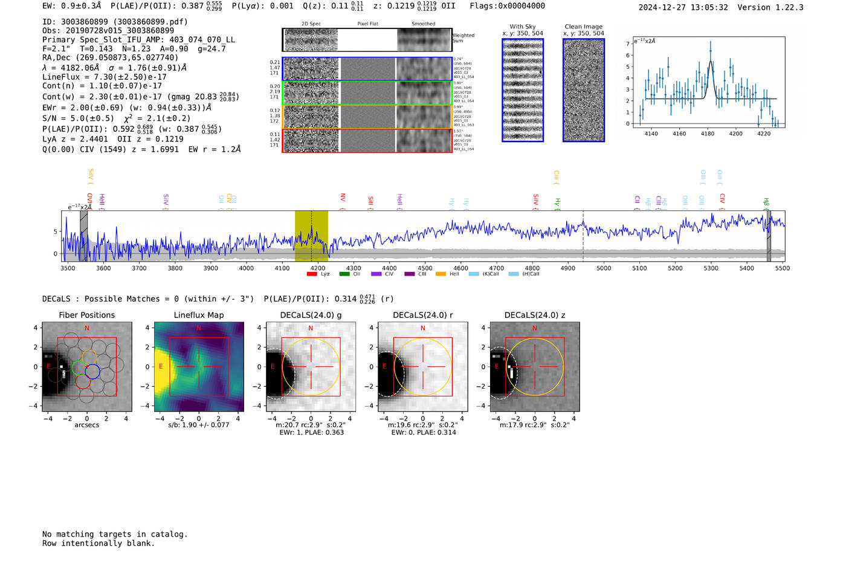Click the yellow highlighted region in spectrum
This screenshot has width=846, height=576.
[311, 236]
